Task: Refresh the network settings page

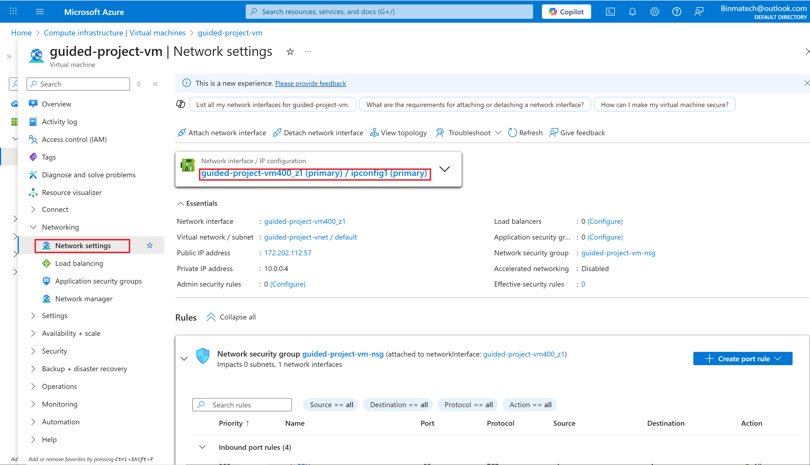Action: [525, 133]
